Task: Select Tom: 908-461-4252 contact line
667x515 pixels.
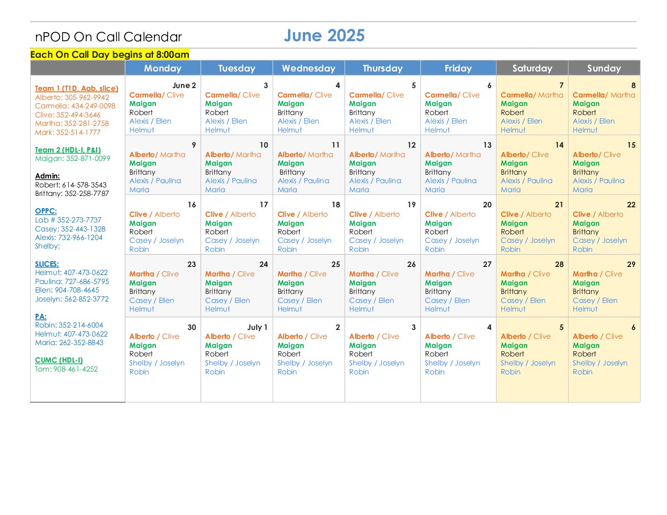Action: click(x=66, y=369)
